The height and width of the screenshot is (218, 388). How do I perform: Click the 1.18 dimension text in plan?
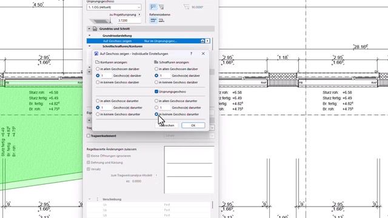tap(283, 58)
